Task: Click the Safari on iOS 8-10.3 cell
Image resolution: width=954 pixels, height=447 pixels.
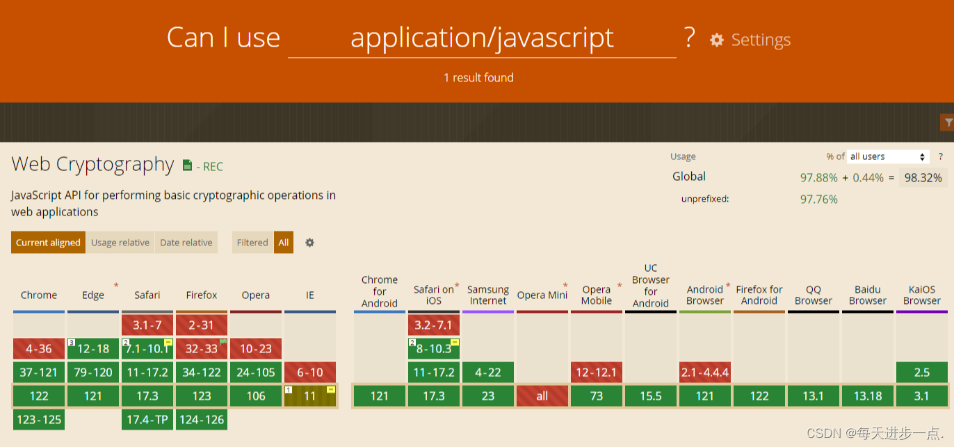Action: (434, 348)
